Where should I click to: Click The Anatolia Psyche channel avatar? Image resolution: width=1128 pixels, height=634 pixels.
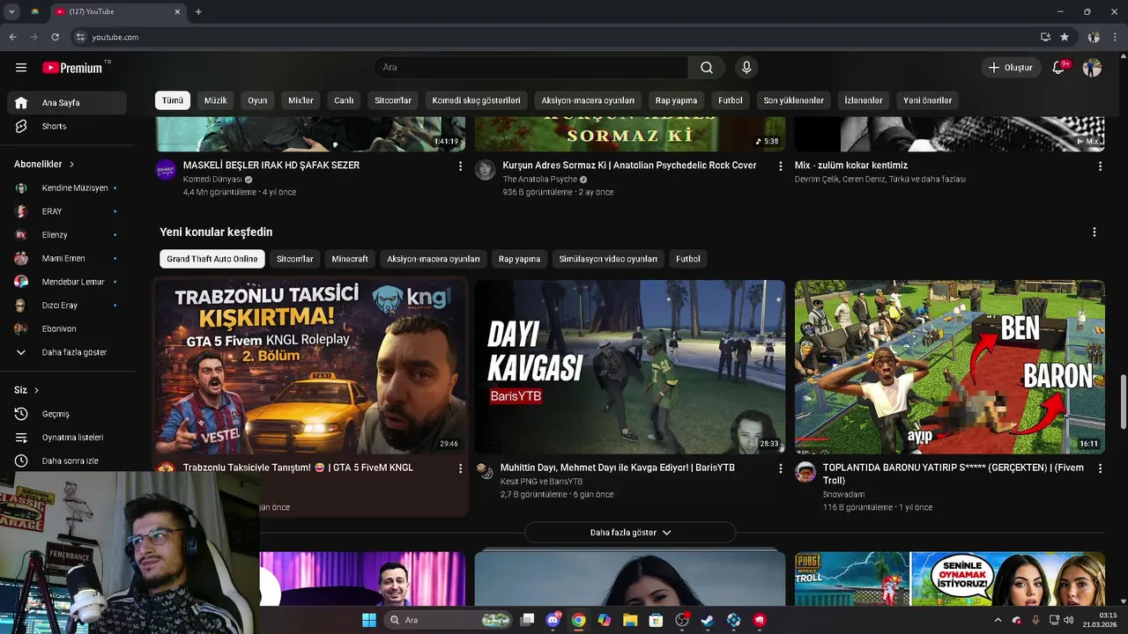(x=486, y=170)
